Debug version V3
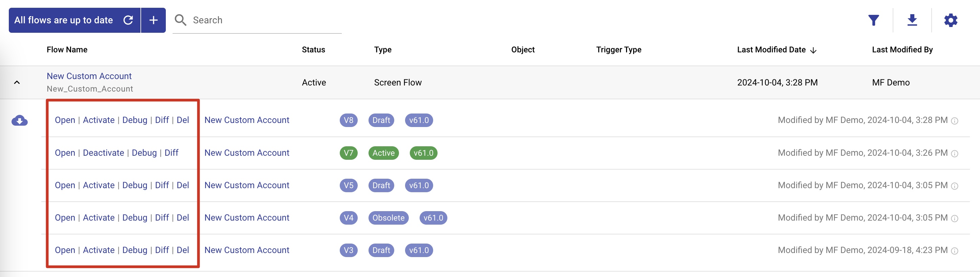The height and width of the screenshot is (277, 980). (135, 250)
